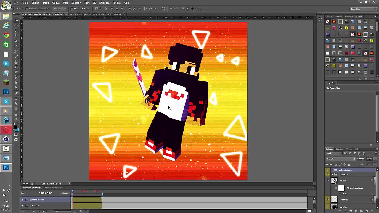Open the Filtre menu

(x=87, y=3)
